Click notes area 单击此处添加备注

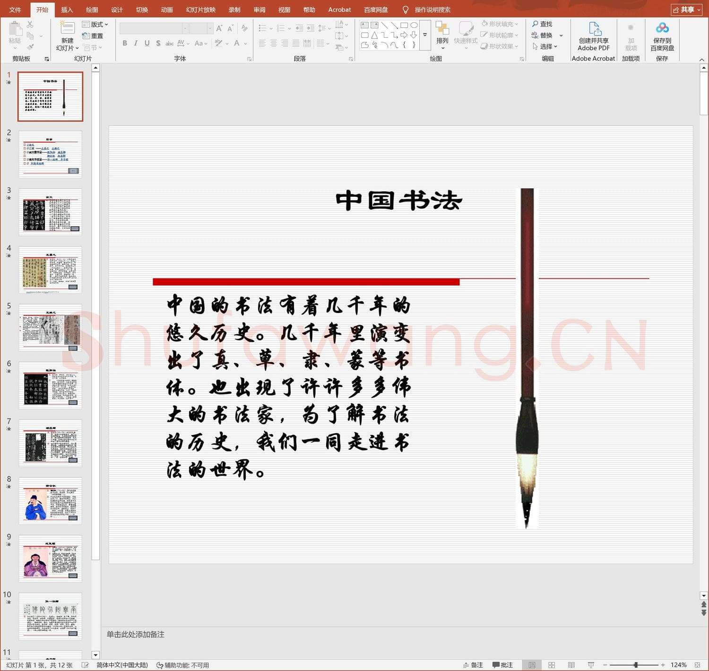[x=135, y=634]
